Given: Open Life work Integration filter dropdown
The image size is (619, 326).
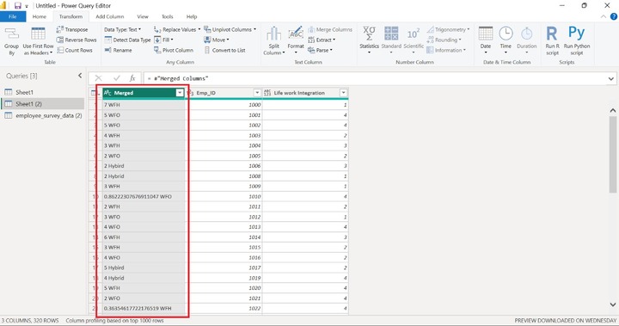Looking at the screenshot, I should coord(343,93).
